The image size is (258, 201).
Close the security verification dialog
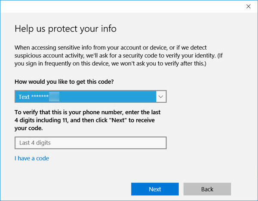[x=248, y=6]
